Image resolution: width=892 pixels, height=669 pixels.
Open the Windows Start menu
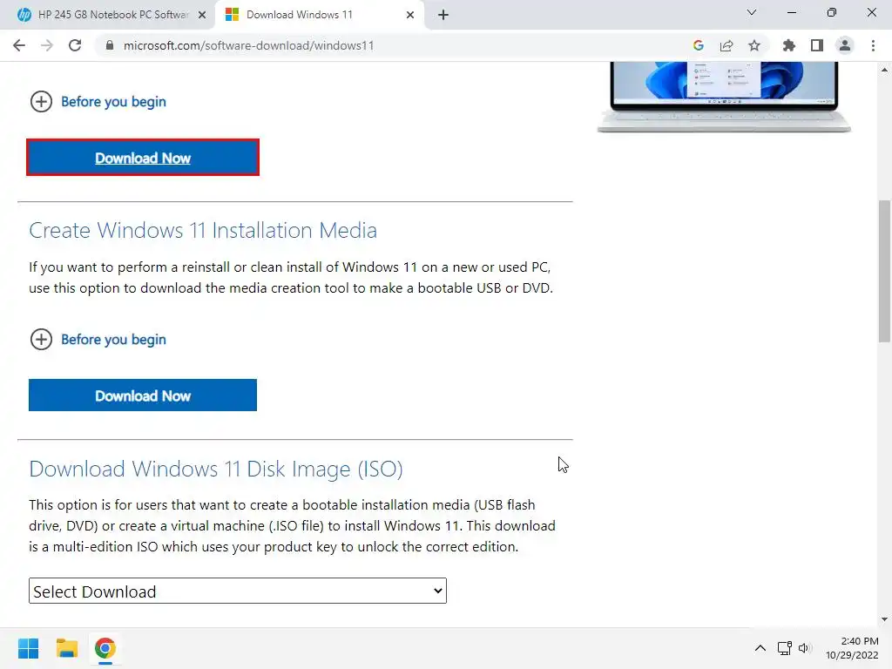[29, 648]
